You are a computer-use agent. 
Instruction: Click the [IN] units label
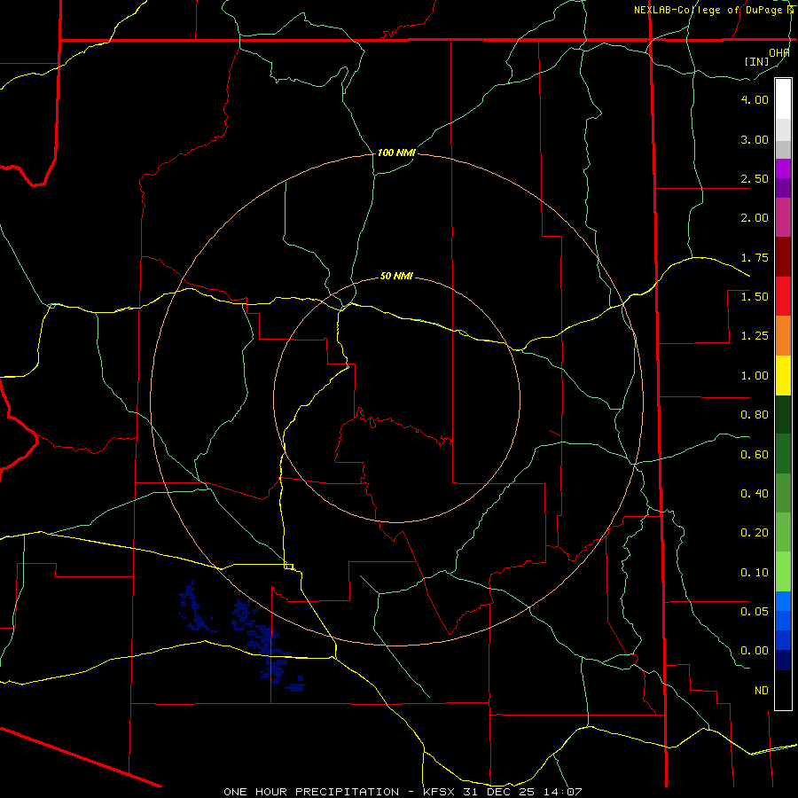click(756, 61)
